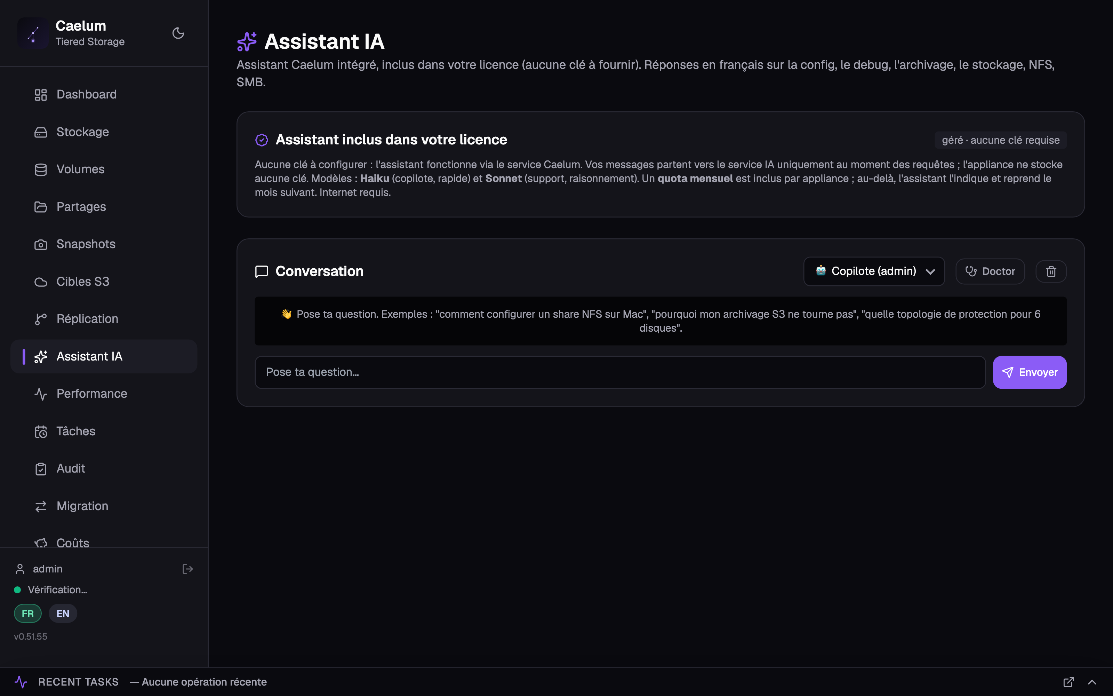Open Partages in the sidebar
The height and width of the screenshot is (696, 1113).
coord(104,207)
